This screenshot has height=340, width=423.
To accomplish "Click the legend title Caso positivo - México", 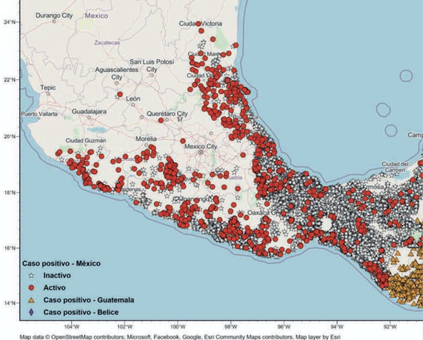I will pos(61,263).
